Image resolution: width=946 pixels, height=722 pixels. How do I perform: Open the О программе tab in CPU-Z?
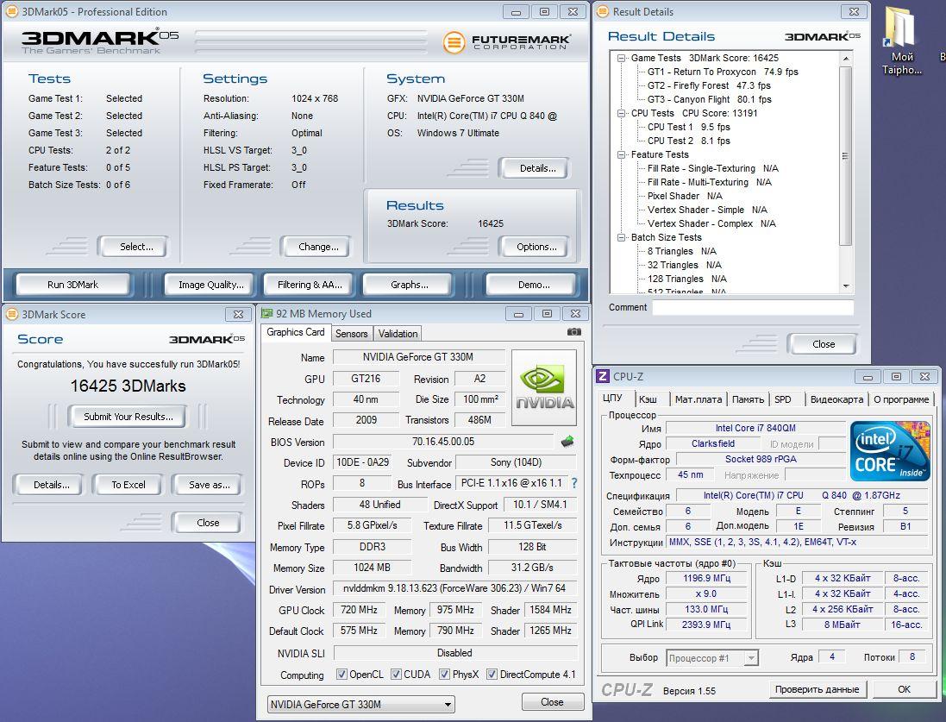901,399
